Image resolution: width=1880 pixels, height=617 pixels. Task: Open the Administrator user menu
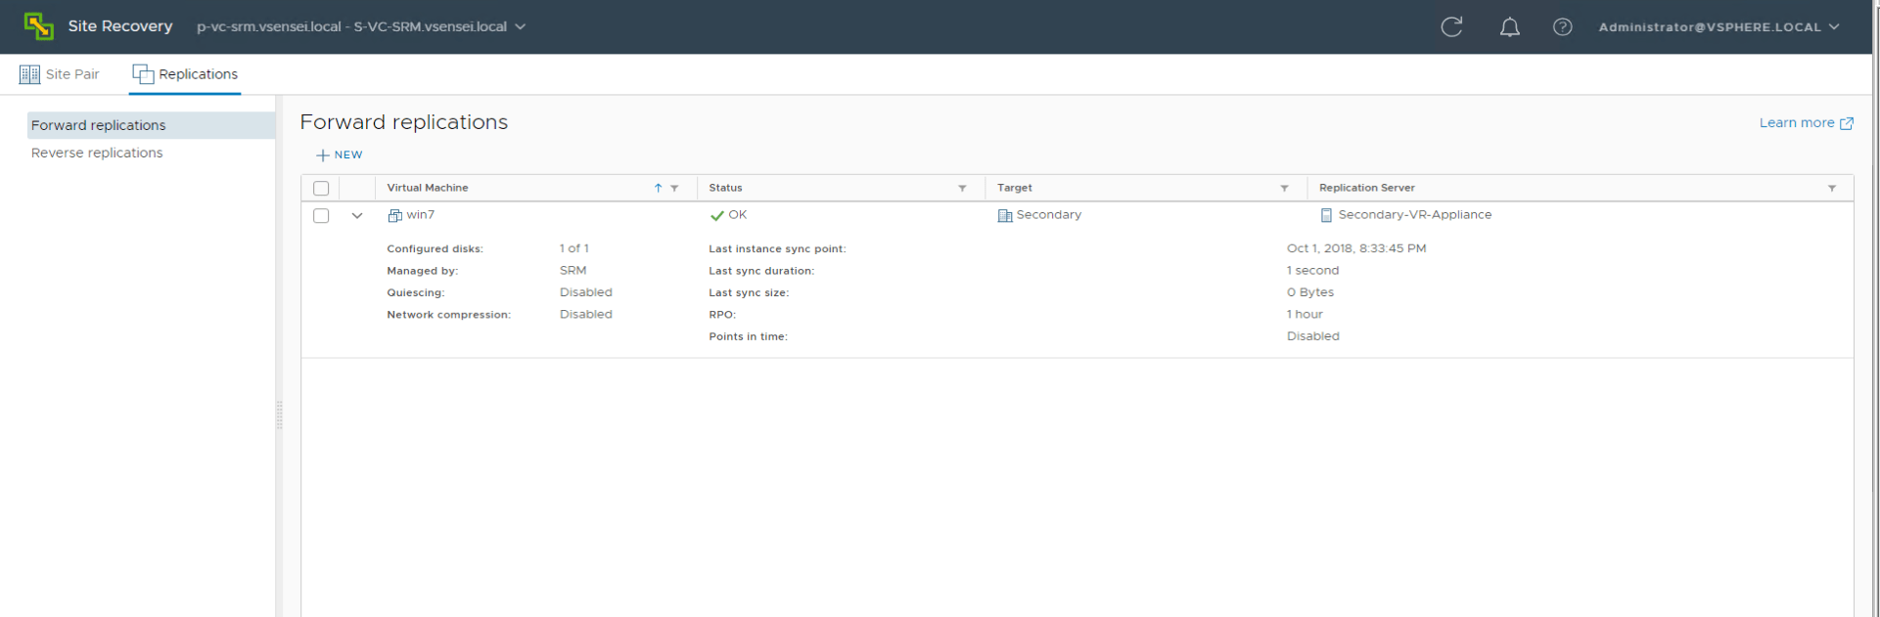[x=1718, y=27]
